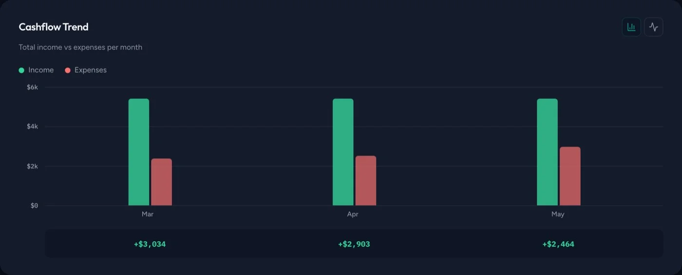Click the +$2,903 net cashflow value
This screenshot has height=275, width=682.
tap(354, 244)
